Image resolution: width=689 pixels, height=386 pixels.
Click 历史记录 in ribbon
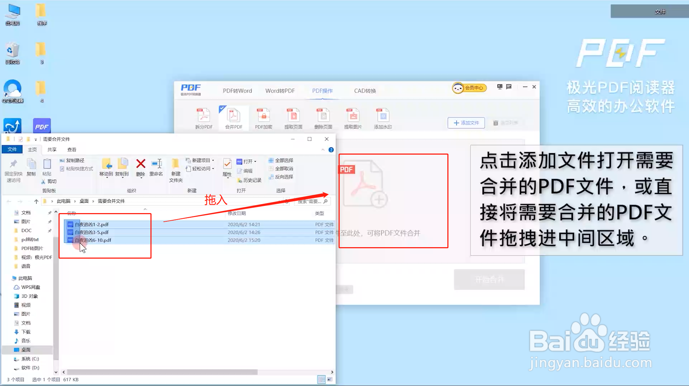249,180
